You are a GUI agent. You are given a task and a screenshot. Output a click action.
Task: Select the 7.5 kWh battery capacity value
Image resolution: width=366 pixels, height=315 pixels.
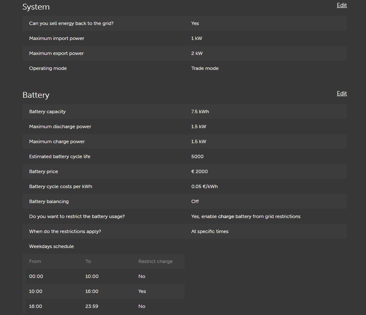pos(200,112)
